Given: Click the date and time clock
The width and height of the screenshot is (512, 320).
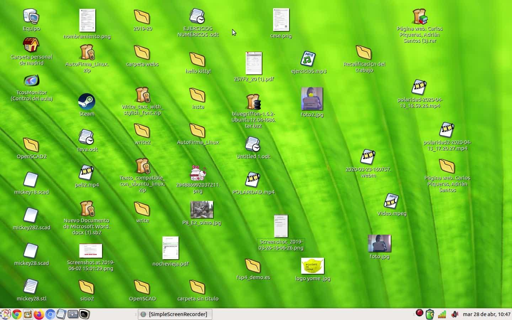Looking at the screenshot, I should coord(486,314).
